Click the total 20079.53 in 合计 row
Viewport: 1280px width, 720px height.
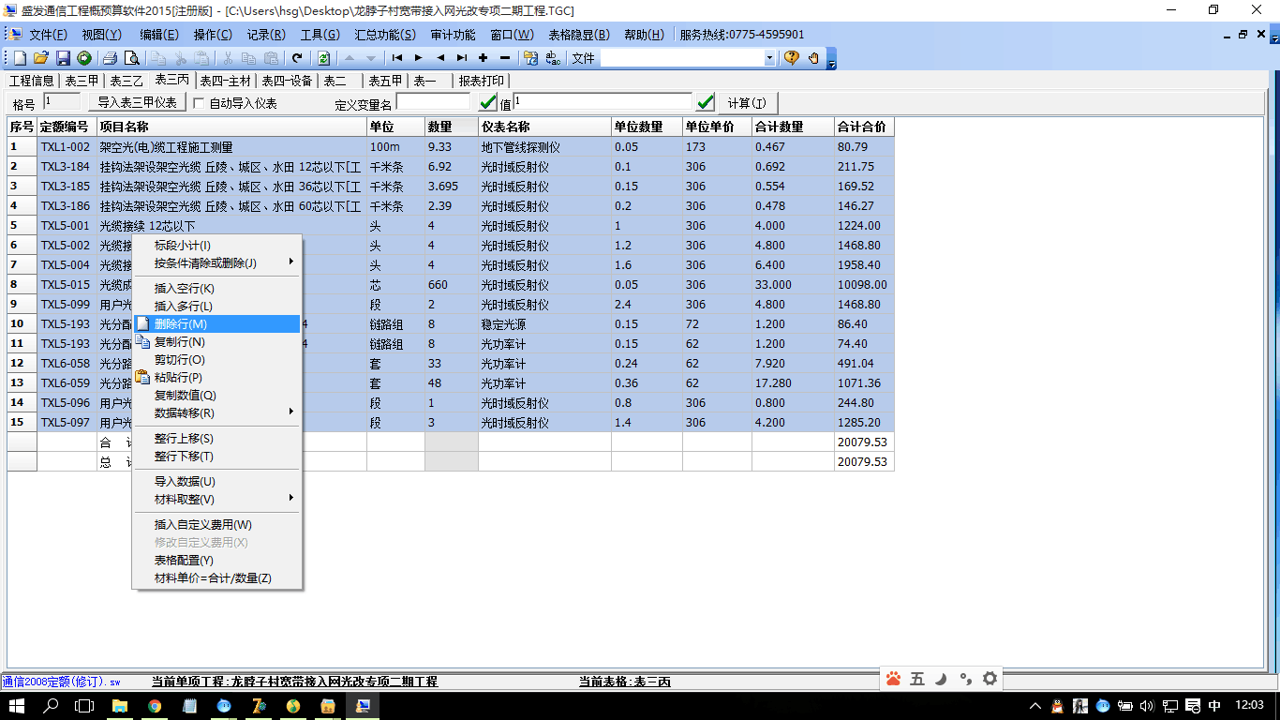point(864,442)
